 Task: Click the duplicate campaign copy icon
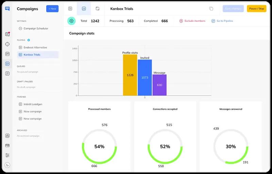(x=211, y=9)
